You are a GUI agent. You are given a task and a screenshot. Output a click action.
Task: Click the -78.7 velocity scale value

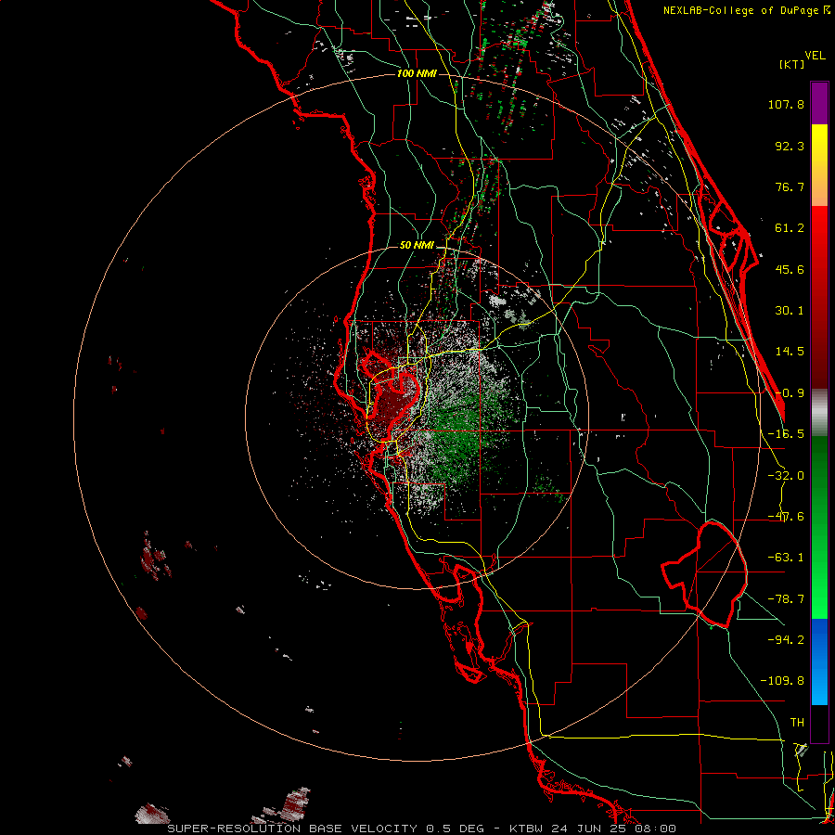[x=786, y=599]
